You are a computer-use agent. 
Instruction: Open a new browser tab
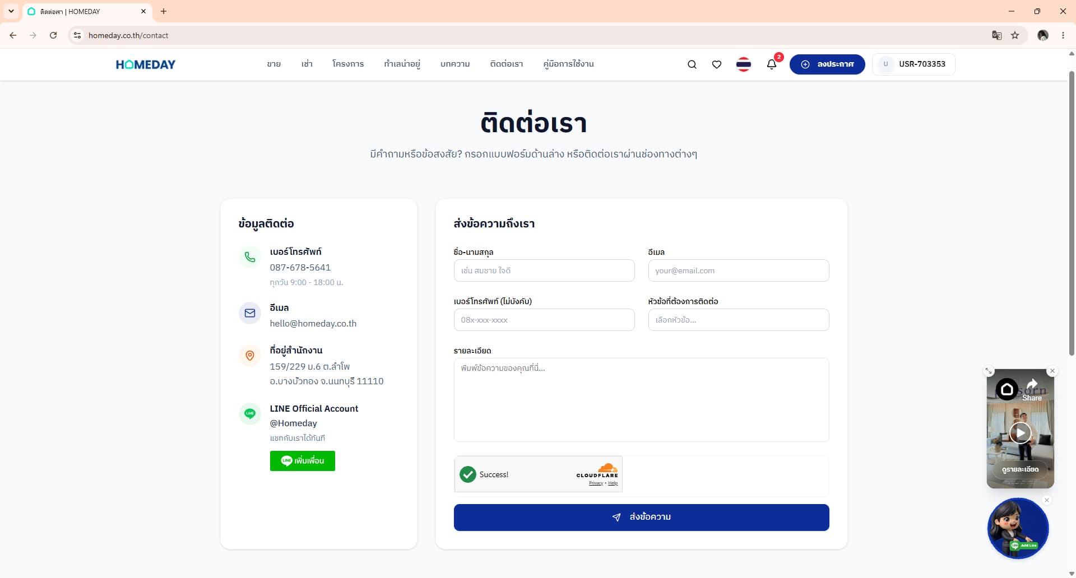[164, 11]
